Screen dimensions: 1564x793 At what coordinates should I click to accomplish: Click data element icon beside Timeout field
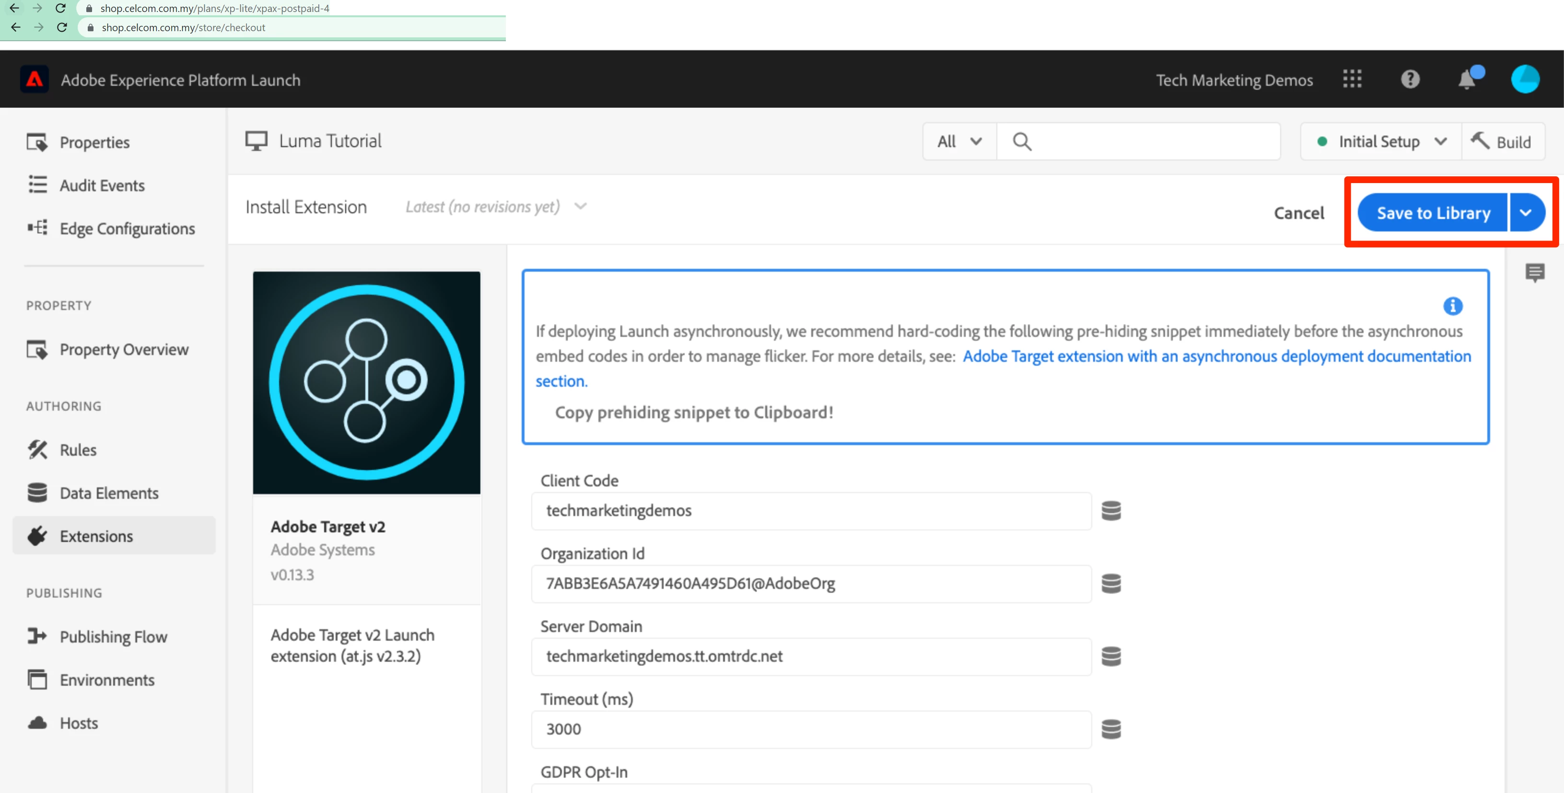[1111, 729]
